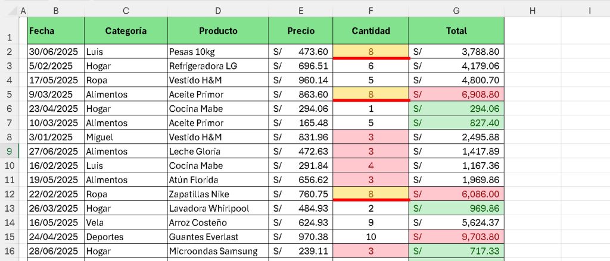Select the Vela category cell

point(126,222)
